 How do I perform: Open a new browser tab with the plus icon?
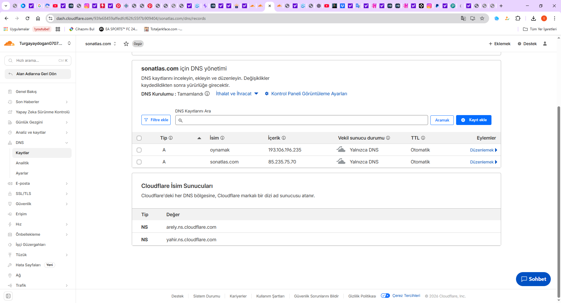click(x=501, y=6)
